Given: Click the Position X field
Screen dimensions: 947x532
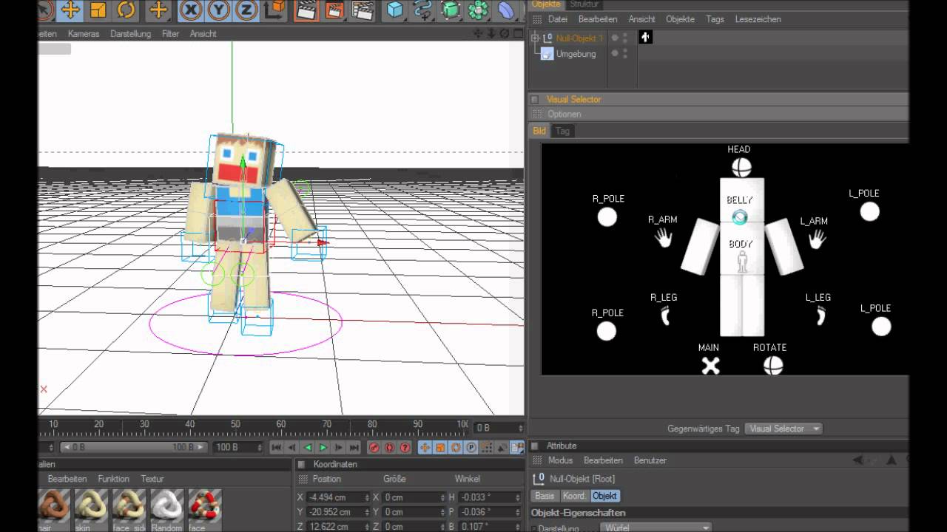Looking at the screenshot, I should 338,497.
